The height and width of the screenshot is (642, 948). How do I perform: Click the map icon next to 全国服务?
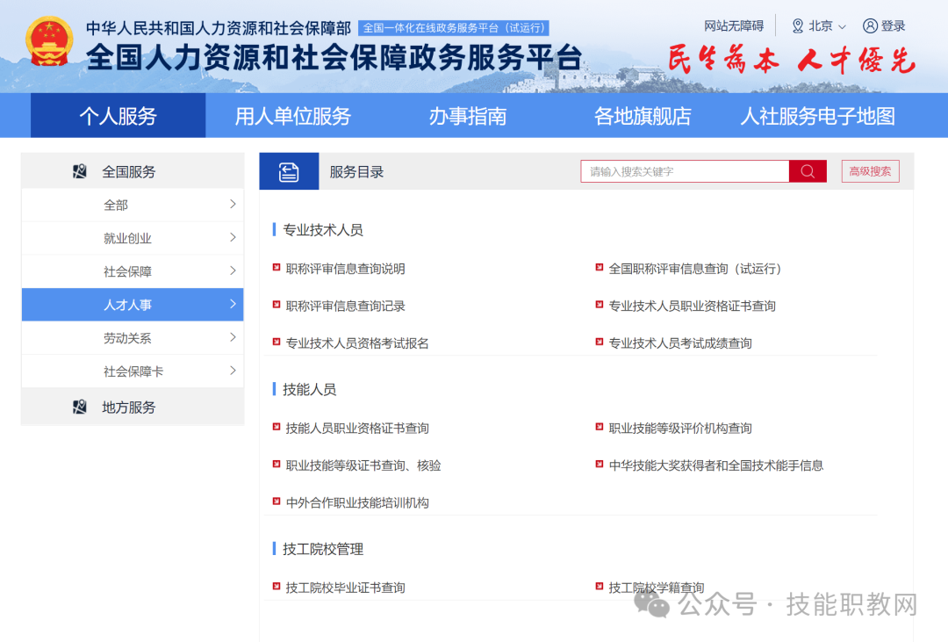click(79, 171)
